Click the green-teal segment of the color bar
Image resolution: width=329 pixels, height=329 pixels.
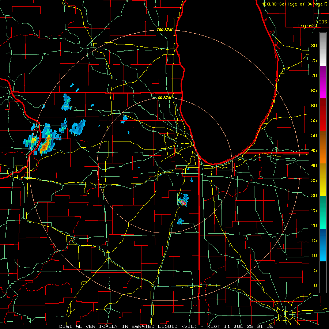(x=323, y=212)
